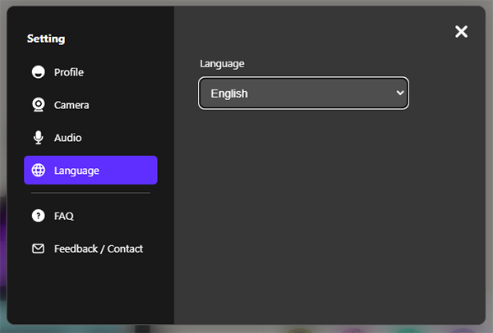Click the Language globe icon
Viewport: 493px width, 333px height.
pyautogui.click(x=39, y=170)
